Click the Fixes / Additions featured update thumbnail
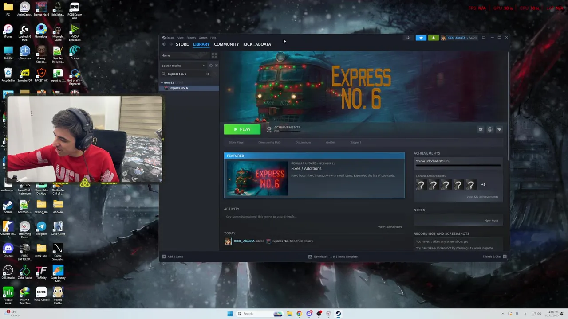 [257, 179]
